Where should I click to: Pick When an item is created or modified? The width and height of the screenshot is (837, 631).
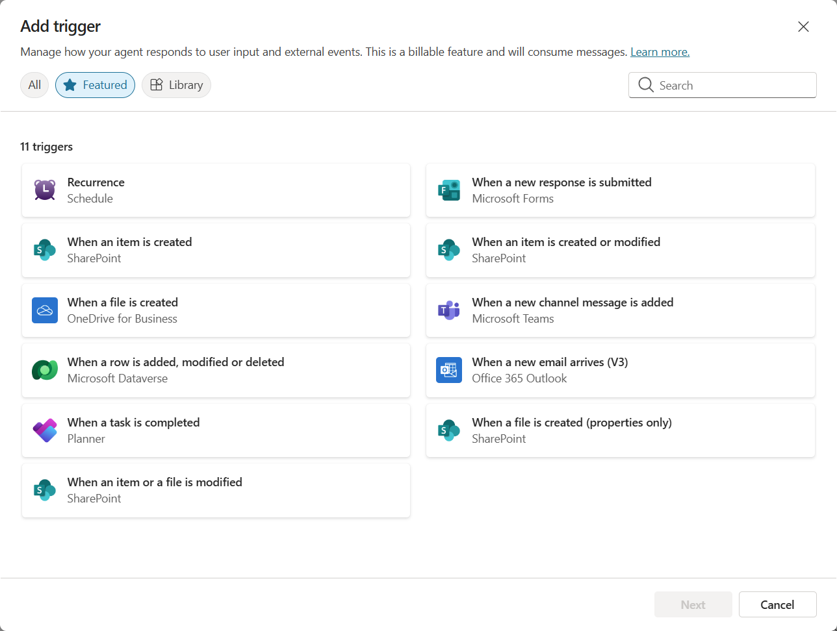tap(620, 250)
